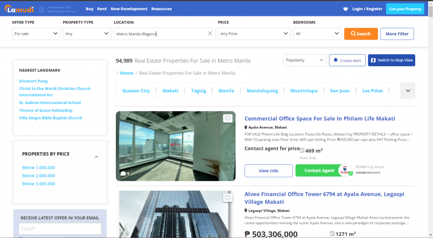Click the '1271 m²' floor area value
The height and width of the screenshot is (238, 433).
(x=345, y=234)
